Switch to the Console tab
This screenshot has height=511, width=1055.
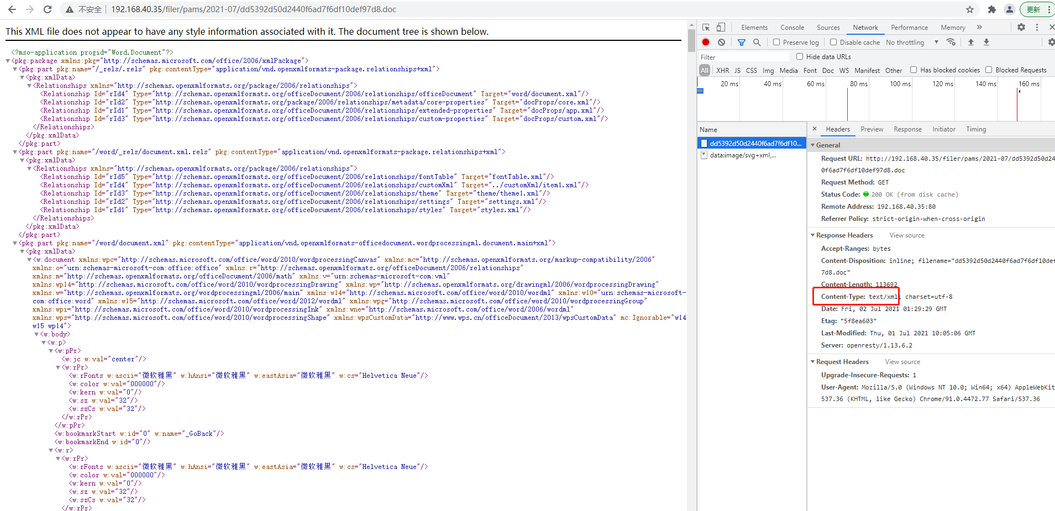[x=792, y=28]
